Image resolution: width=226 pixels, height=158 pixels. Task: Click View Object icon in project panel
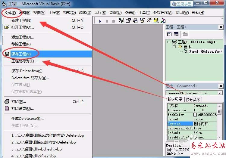[176, 34]
